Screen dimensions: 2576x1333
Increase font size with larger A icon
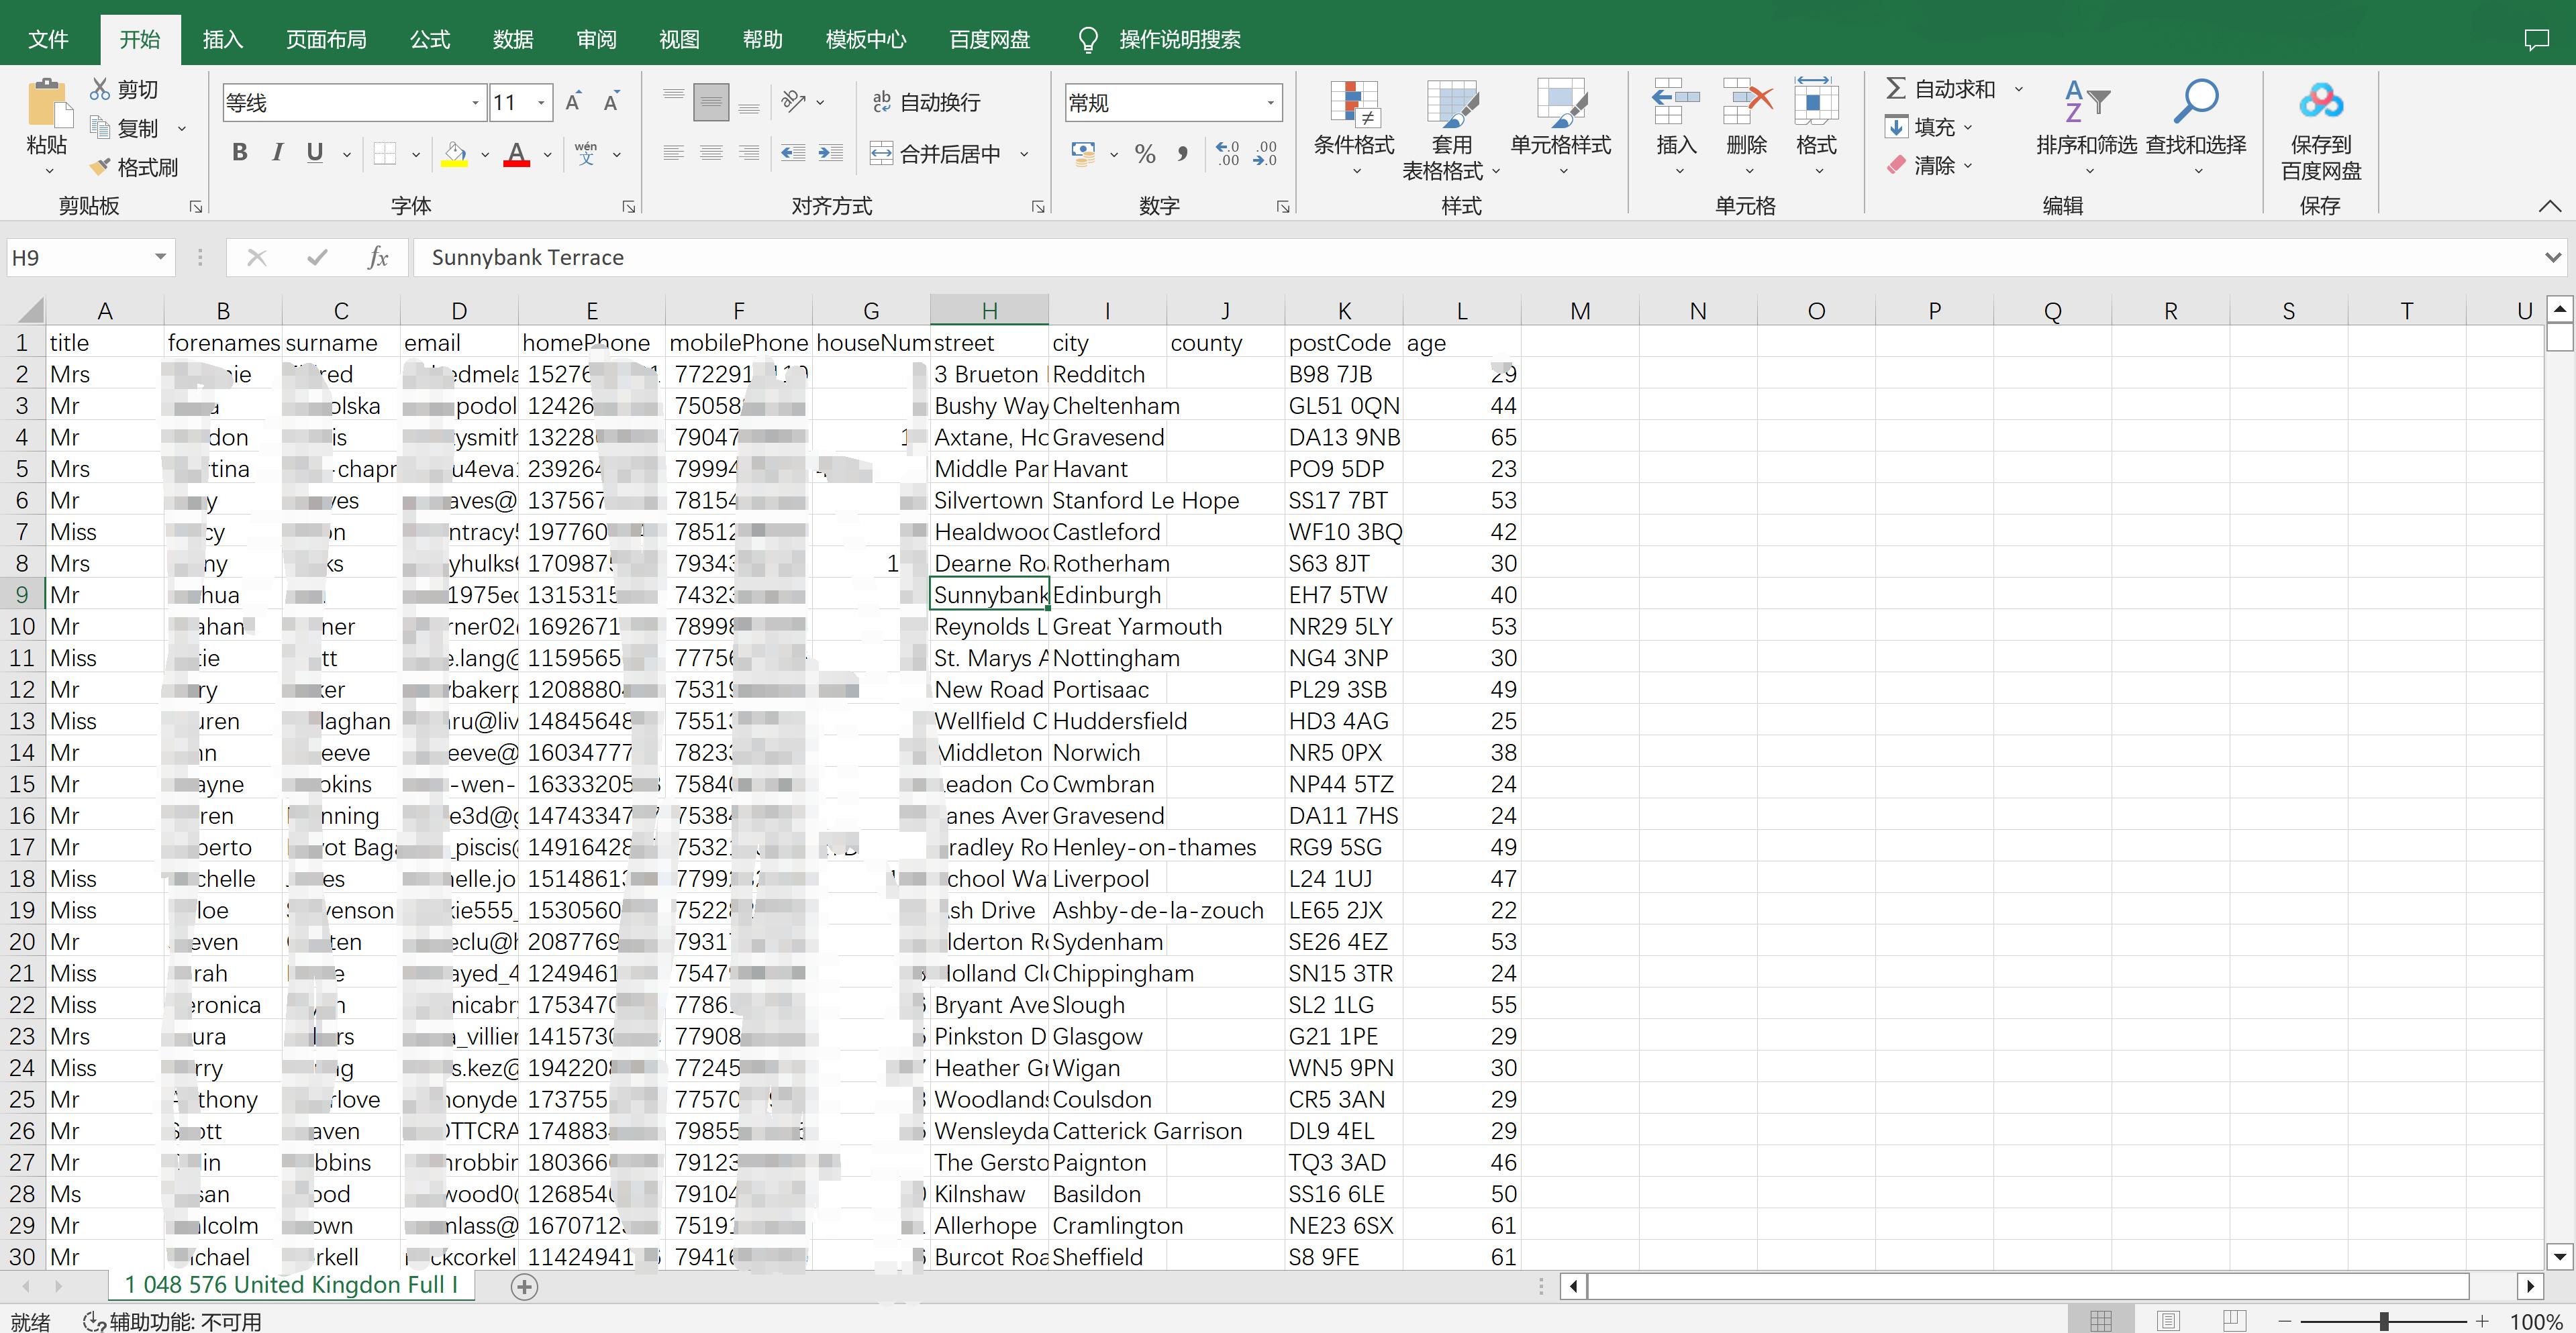coord(574,102)
